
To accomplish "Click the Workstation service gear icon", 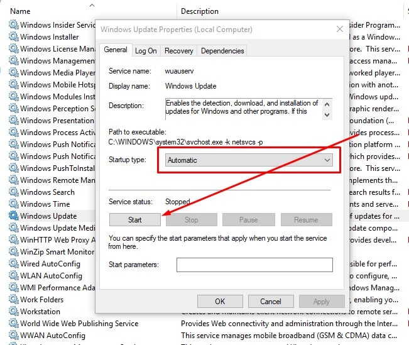I will click(13, 312).
